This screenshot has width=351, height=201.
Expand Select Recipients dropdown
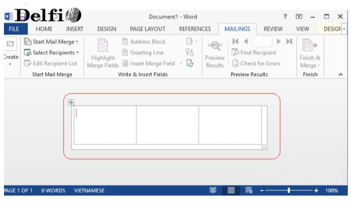click(x=52, y=52)
